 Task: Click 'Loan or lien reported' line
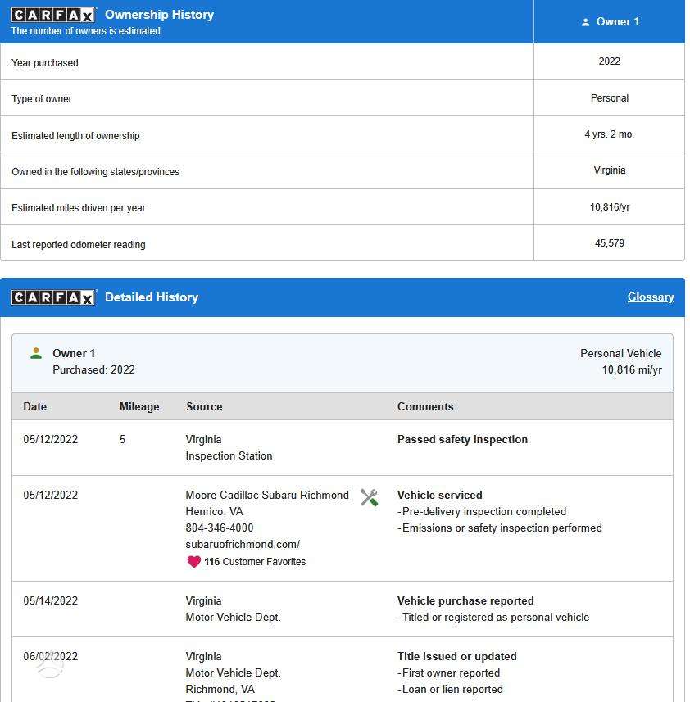click(x=450, y=690)
